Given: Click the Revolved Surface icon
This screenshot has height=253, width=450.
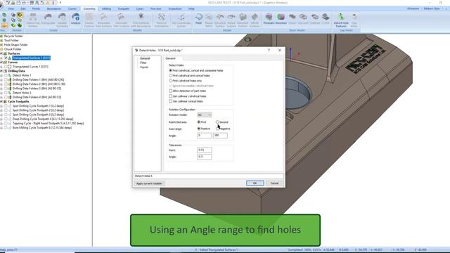Looking at the screenshot, I should pos(243,20).
